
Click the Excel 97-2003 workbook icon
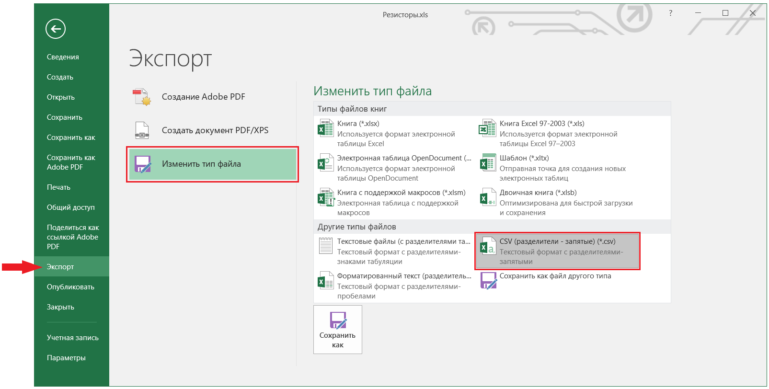pos(488,128)
